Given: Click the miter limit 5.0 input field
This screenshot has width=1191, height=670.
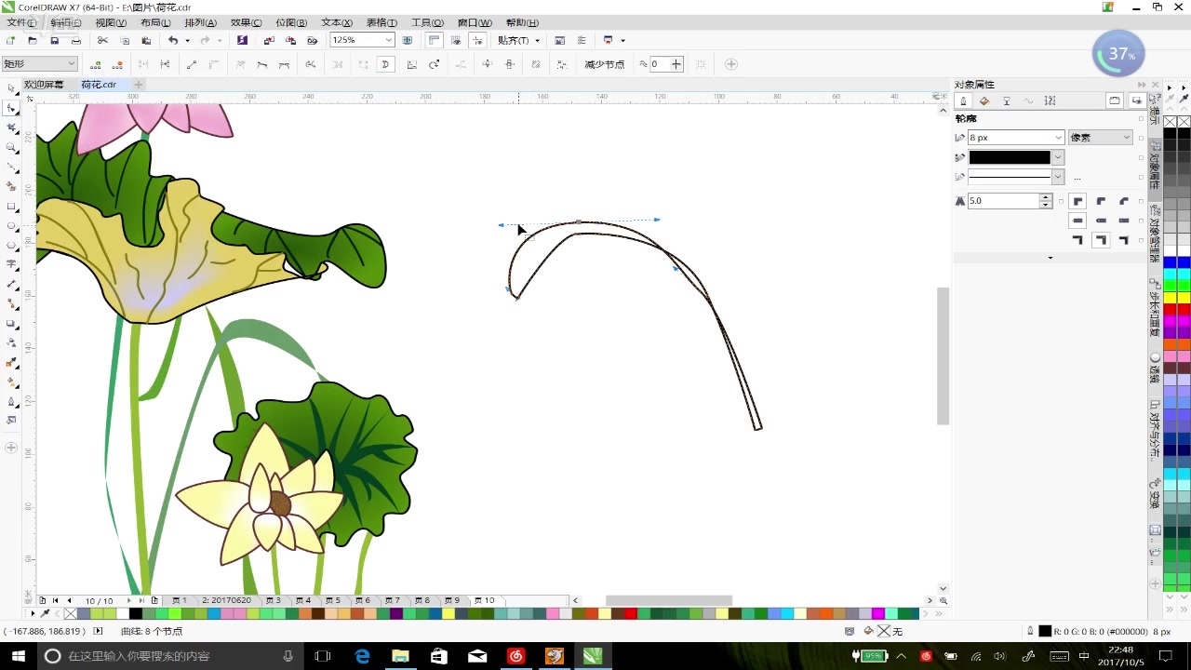Looking at the screenshot, I should (x=1004, y=201).
